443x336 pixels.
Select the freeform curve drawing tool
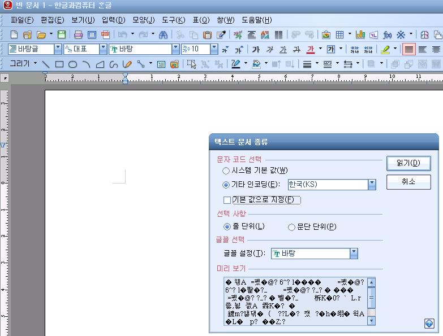pos(113,64)
